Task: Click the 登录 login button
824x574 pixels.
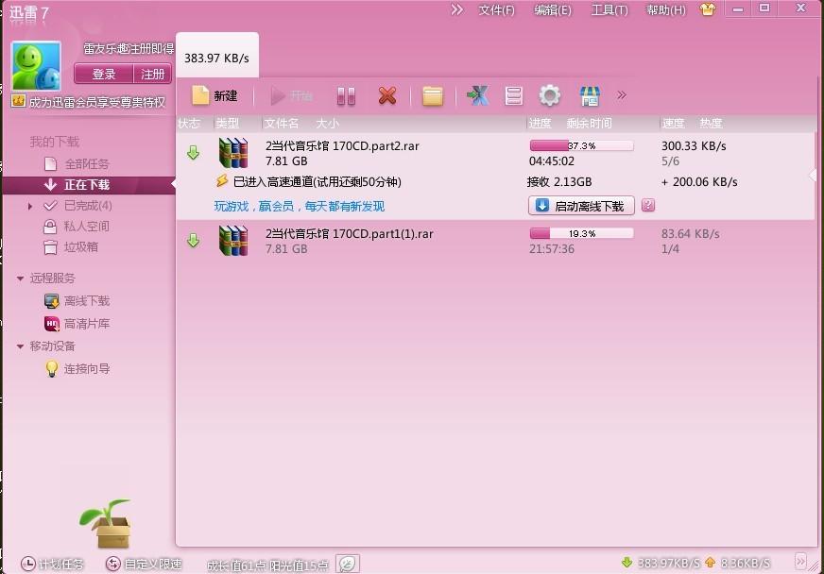Action: [x=104, y=74]
